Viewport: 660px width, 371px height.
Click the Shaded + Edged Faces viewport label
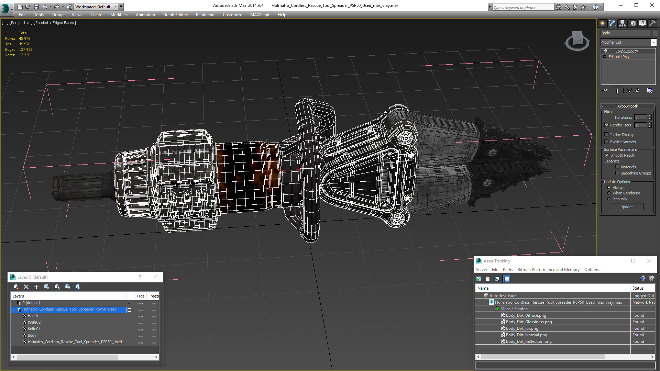click(55, 23)
